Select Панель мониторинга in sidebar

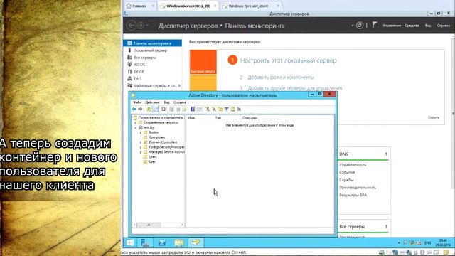click(153, 43)
